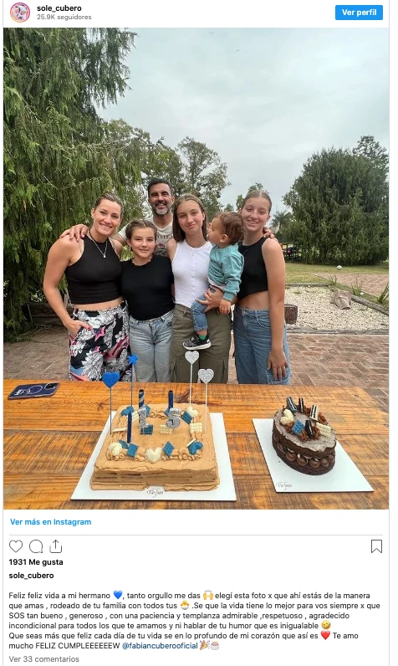Share the post using the share icon

point(56,546)
